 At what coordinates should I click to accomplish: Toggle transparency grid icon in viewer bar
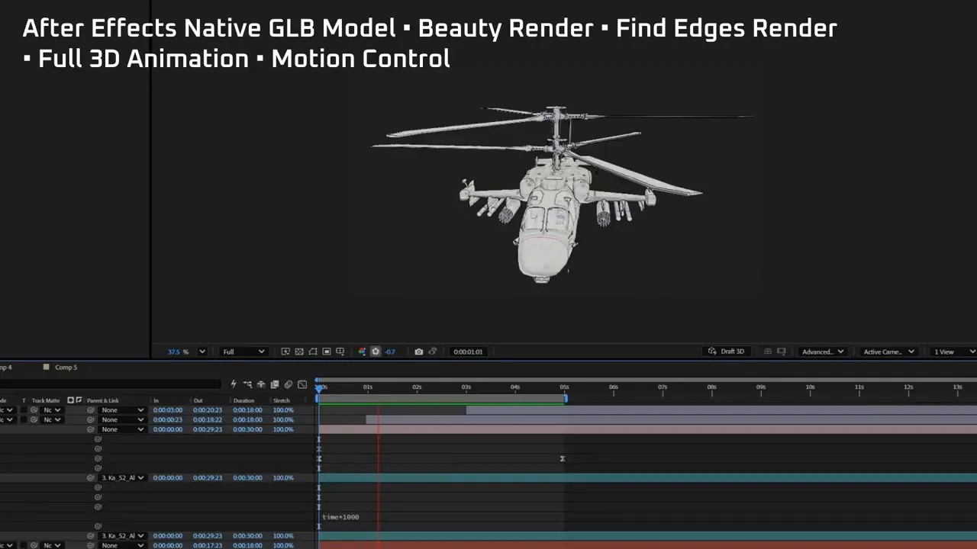coord(299,352)
